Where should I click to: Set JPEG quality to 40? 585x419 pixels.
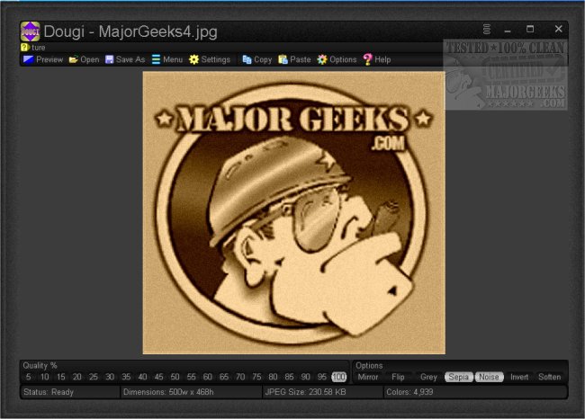tap(142, 377)
